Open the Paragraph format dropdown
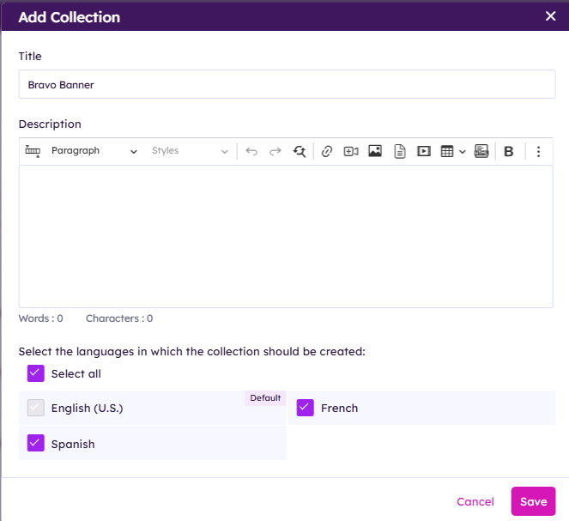Screen dimensions: 569x521 click(x=93, y=151)
